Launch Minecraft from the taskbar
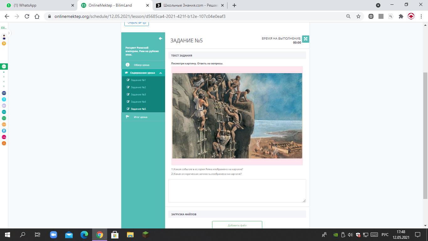Image resolution: width=428 pixels, height=241 pixels. coord(145,235)
